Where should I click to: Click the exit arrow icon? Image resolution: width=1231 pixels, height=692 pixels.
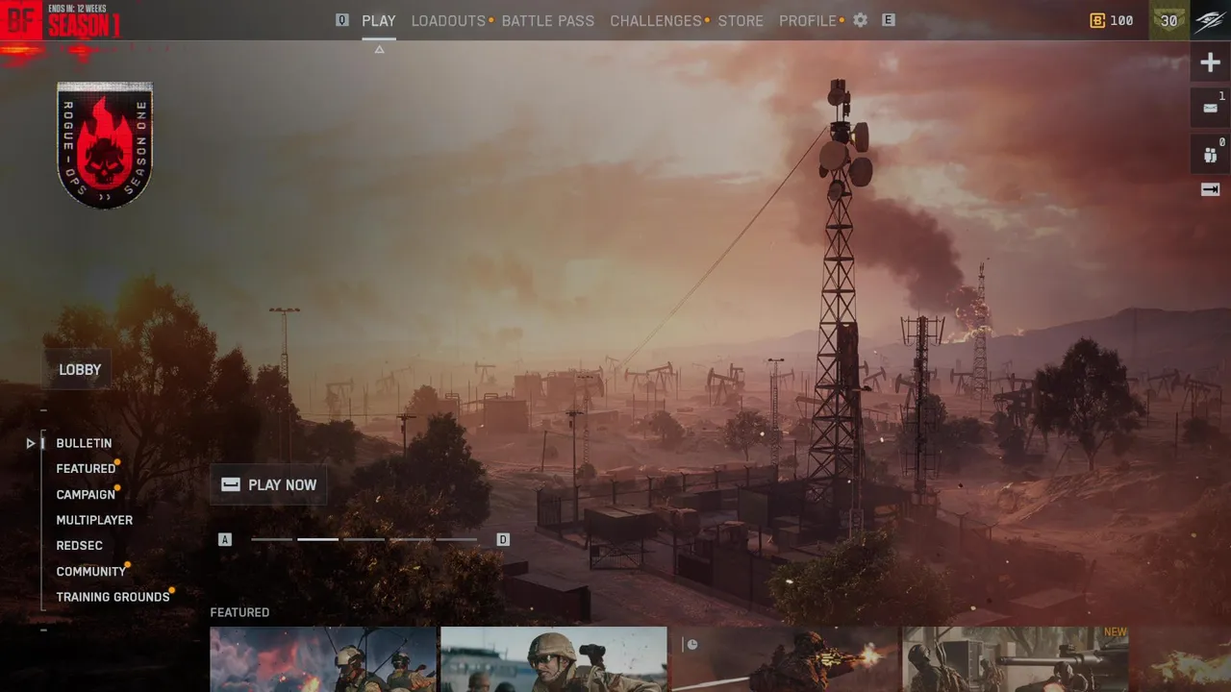[1211, 190]
